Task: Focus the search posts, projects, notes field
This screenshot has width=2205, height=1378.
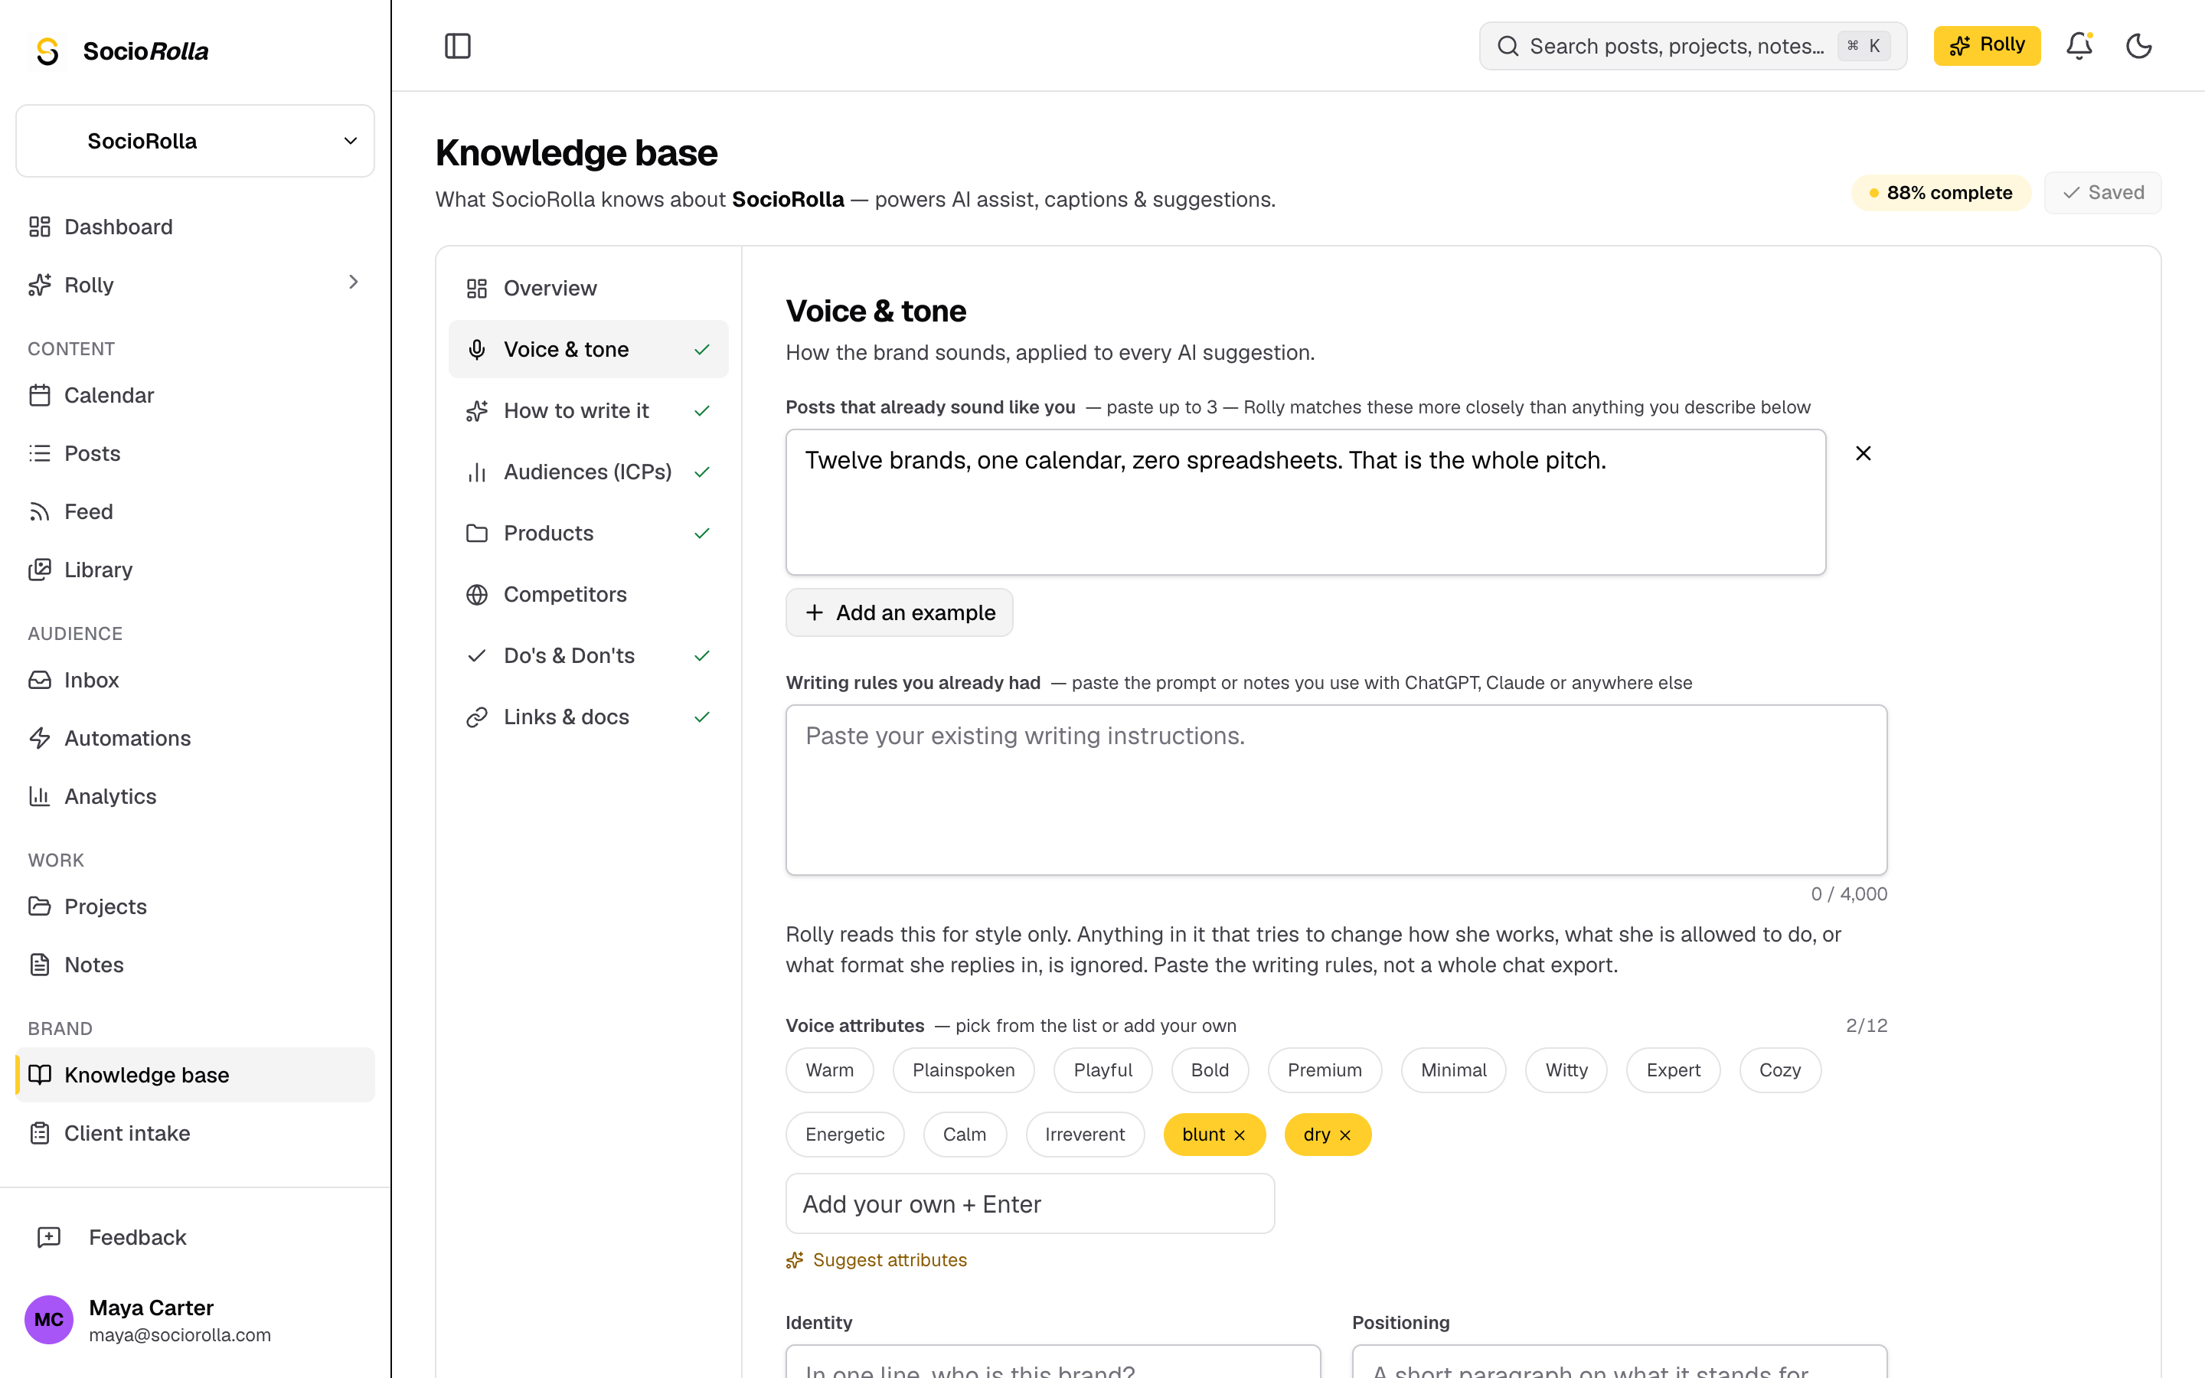Action: pos(1693,46)
